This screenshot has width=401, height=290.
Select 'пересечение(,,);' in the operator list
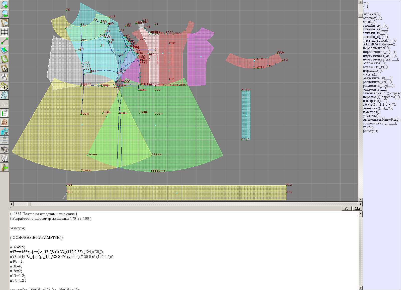376,48
